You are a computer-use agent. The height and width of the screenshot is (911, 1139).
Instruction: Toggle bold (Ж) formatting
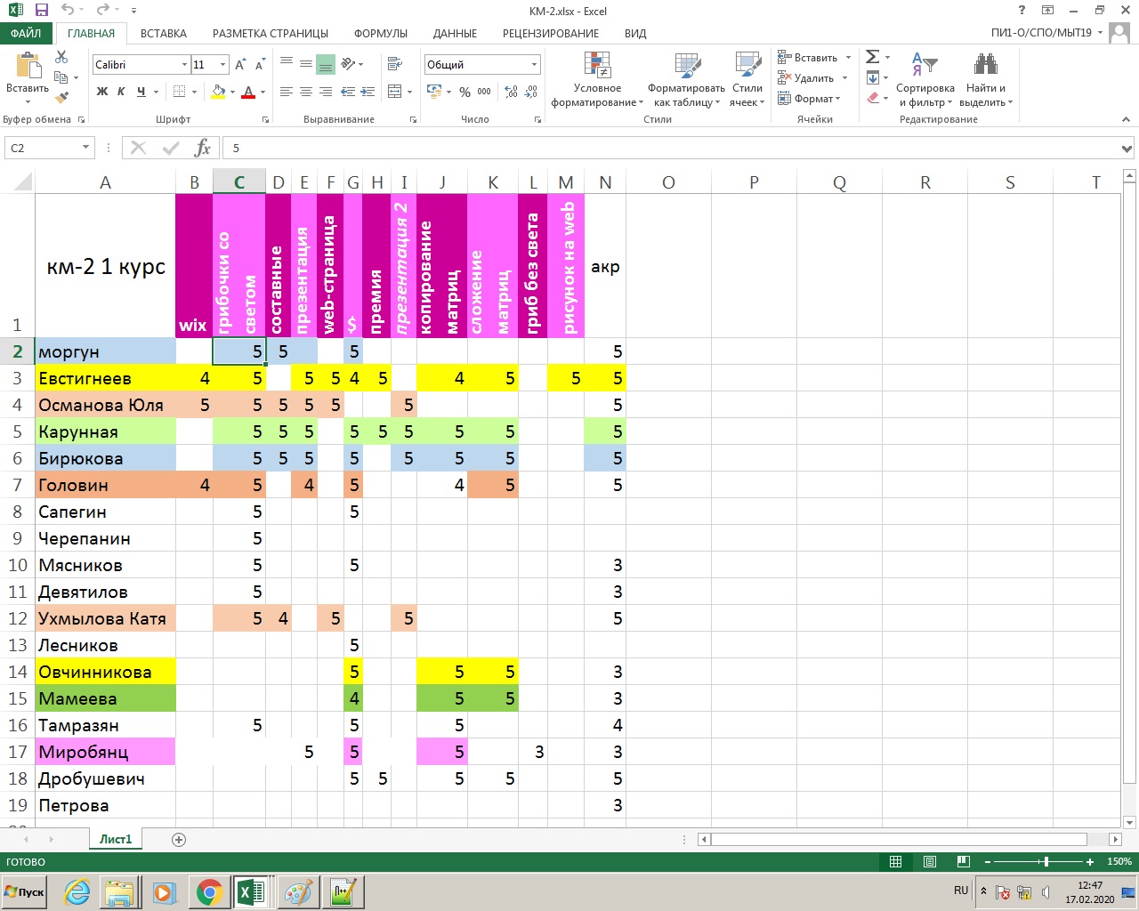point(102,92)
